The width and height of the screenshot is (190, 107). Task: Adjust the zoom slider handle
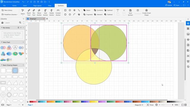pyautogui.click(x=164, y=105)
